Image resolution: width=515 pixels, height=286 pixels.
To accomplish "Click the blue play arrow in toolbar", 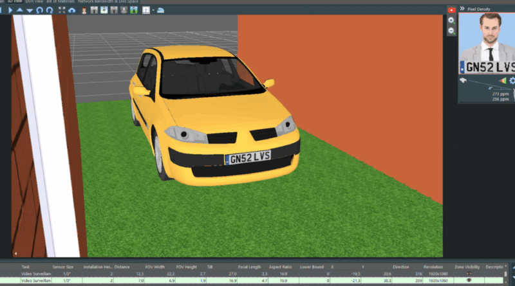I will (x=10, y=10).
